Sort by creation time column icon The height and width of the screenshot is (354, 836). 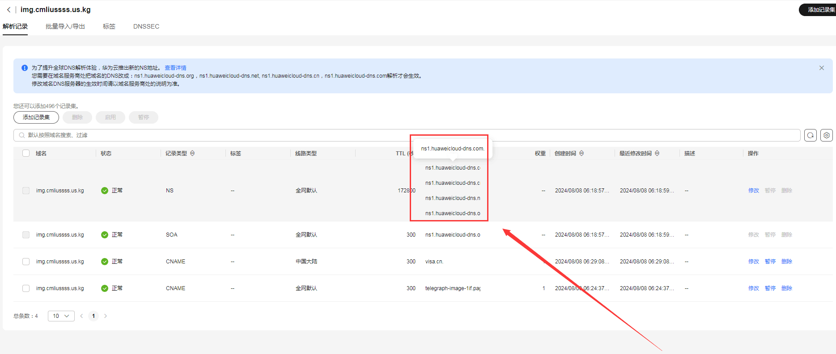[x=581, y=153]
